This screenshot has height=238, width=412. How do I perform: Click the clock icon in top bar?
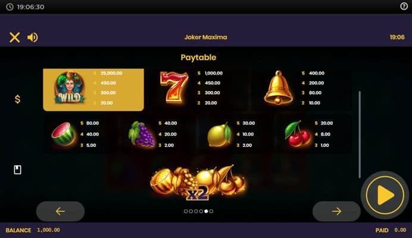pyautogui.click(x=10, y=7)
